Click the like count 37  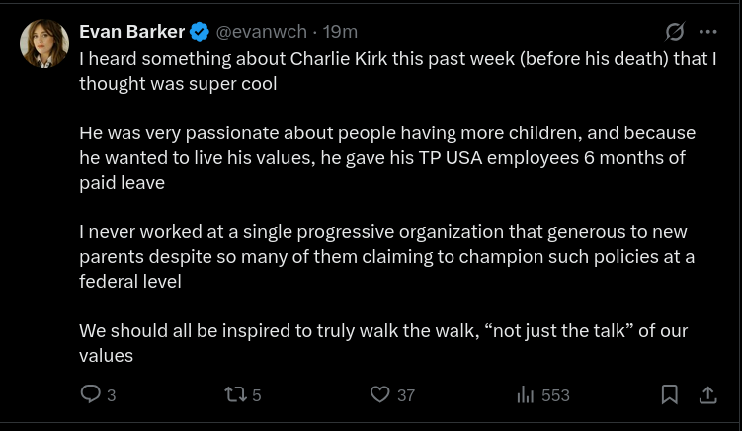[405, 395]
